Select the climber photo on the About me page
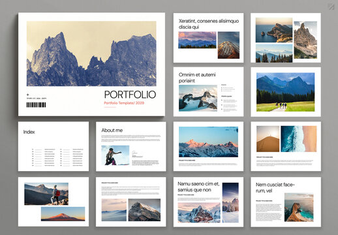 point(115,155)
